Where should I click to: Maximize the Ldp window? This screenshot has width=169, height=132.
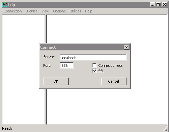[158, 5]
